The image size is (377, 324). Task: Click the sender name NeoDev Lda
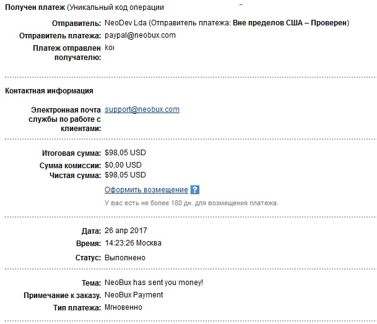coord(126,23)
